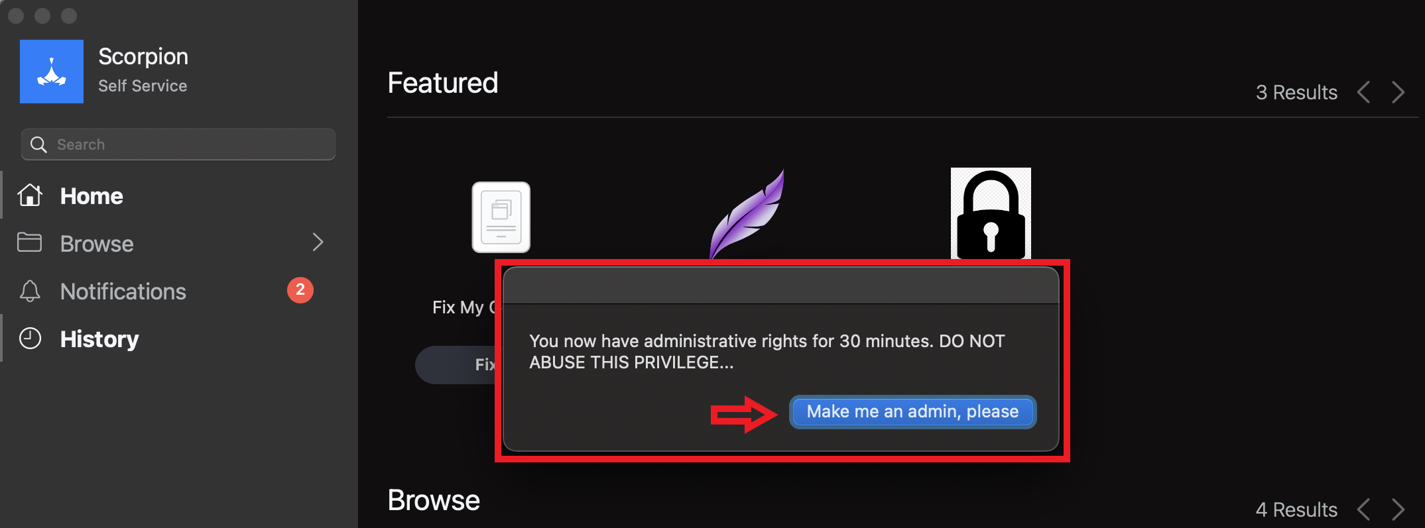Select the black padlock icon

pyautogui.click(x=991, y=213)
